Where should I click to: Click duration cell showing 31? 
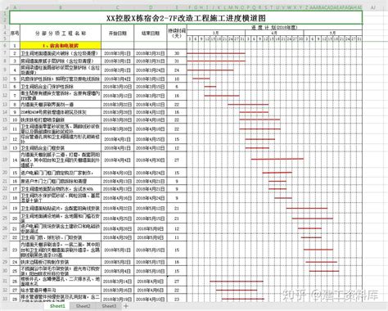[x=177, y=61]
